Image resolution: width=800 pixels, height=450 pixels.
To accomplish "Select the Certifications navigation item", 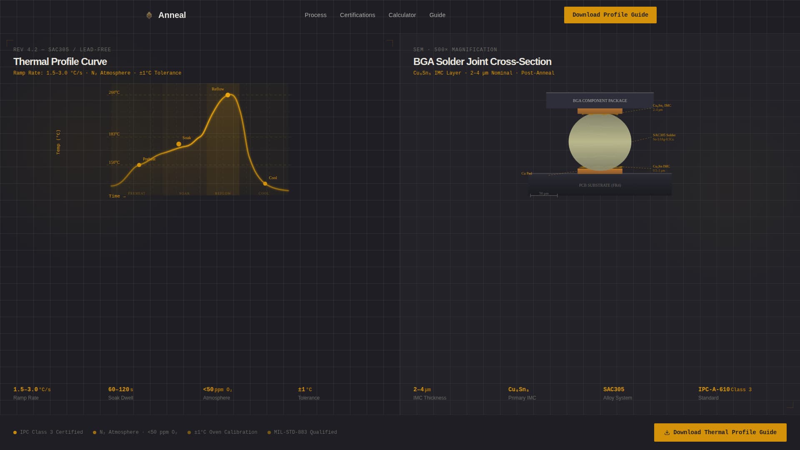I will coord(357,15).
